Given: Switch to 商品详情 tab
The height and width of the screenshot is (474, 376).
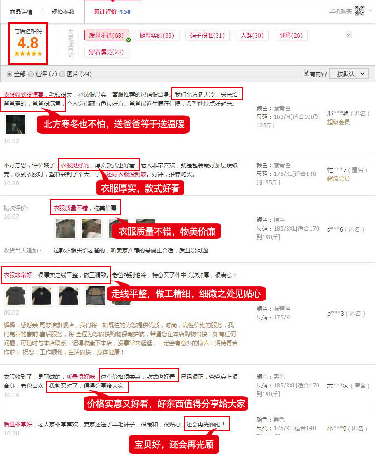Looking at the screenshot, I should coord(21,12).
